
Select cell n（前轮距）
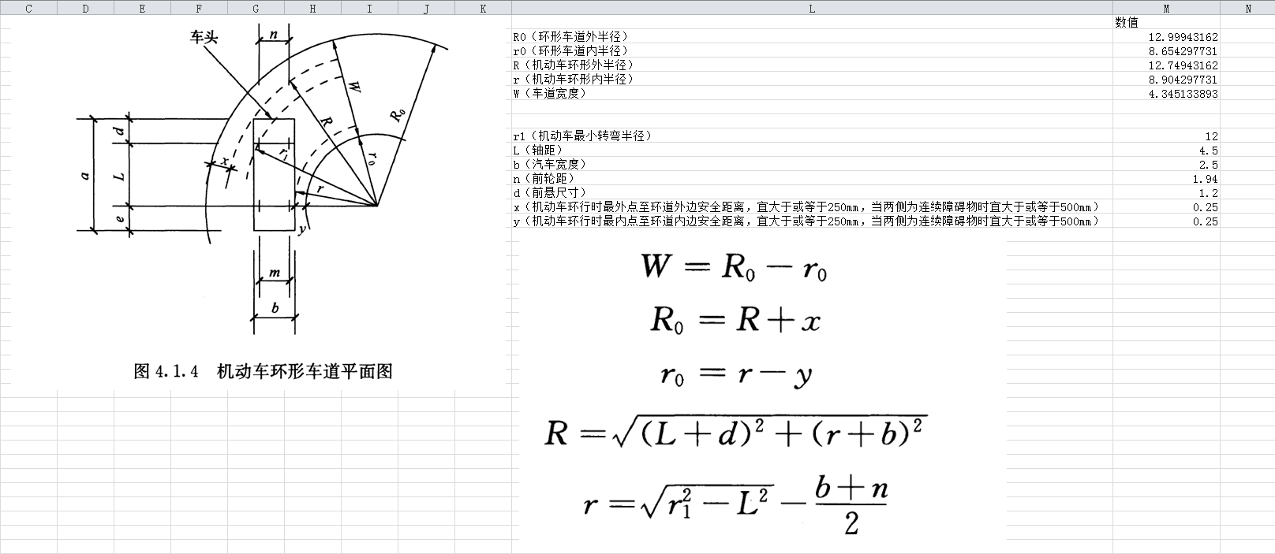pyautogui.click(x=812, y=179)
